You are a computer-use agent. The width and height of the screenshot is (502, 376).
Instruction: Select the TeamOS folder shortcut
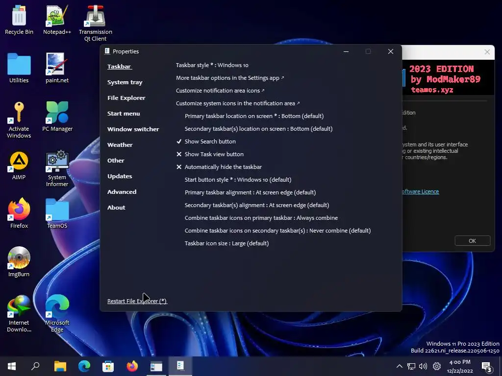click(x=57, y=213)
